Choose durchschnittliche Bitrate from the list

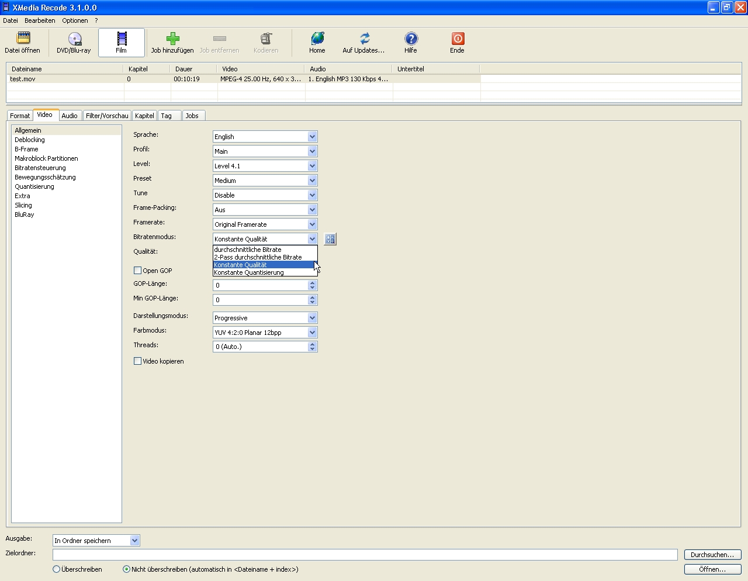click(265, 250)
